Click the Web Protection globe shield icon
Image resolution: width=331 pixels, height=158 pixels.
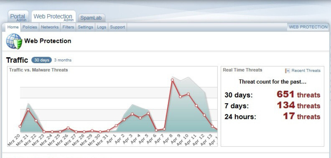pyautogui.click(x=14, y=41)
